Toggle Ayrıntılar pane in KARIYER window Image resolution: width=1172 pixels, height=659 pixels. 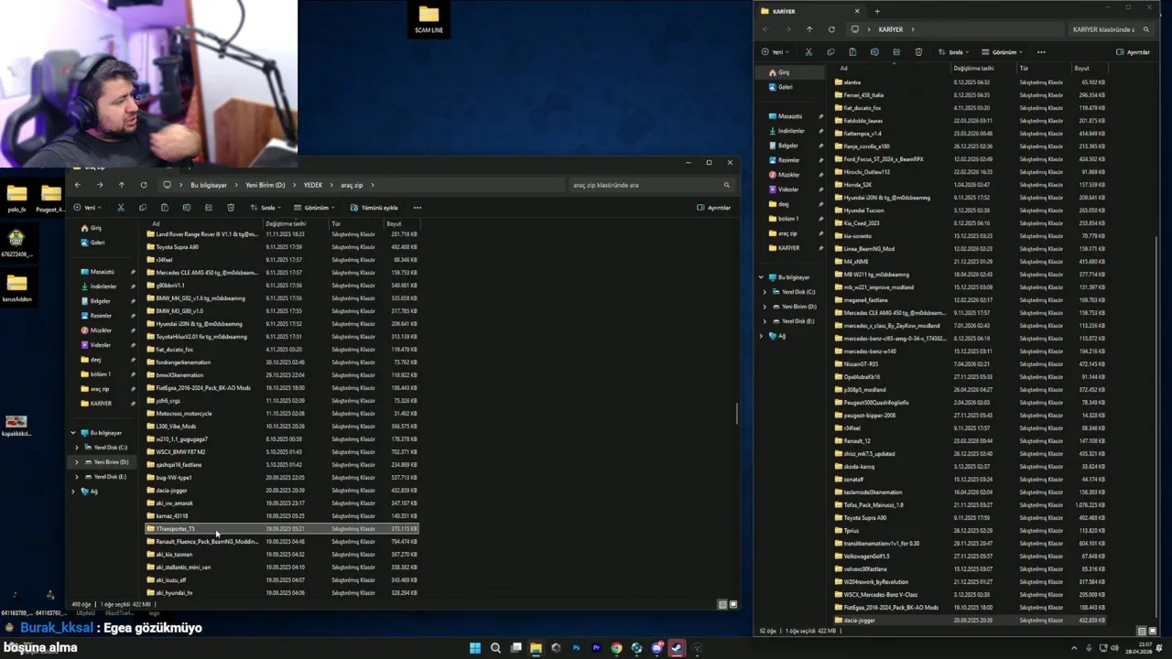point(1134,52)
